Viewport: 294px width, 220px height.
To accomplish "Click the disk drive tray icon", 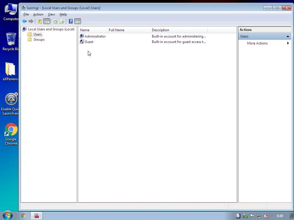I will coord(238,216).
